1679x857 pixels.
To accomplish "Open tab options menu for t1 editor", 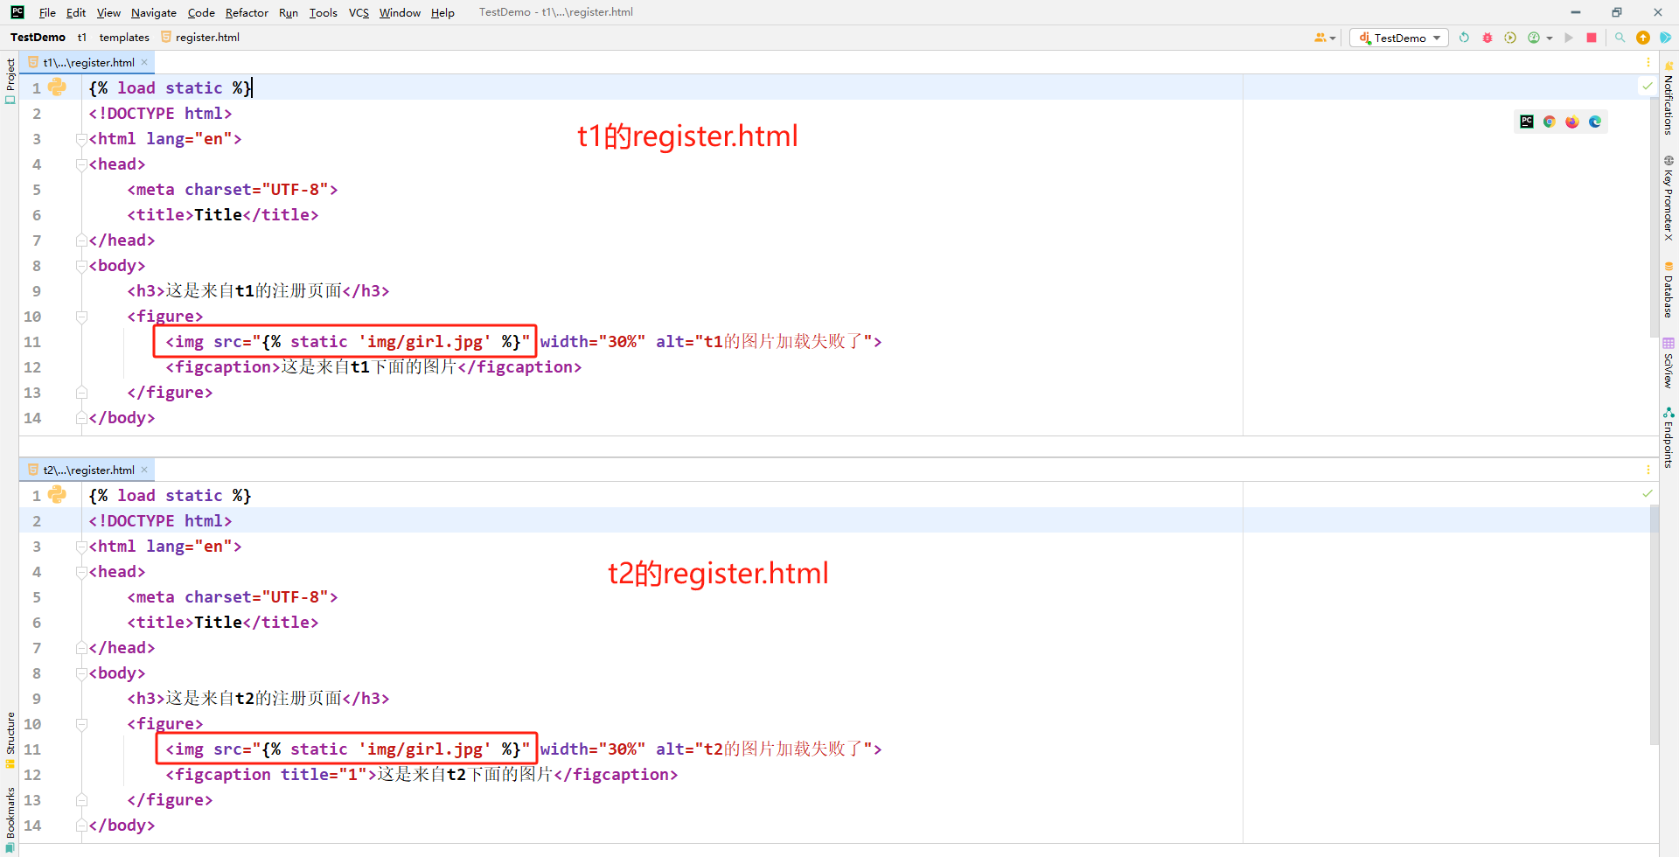I will pos(1648,62).
